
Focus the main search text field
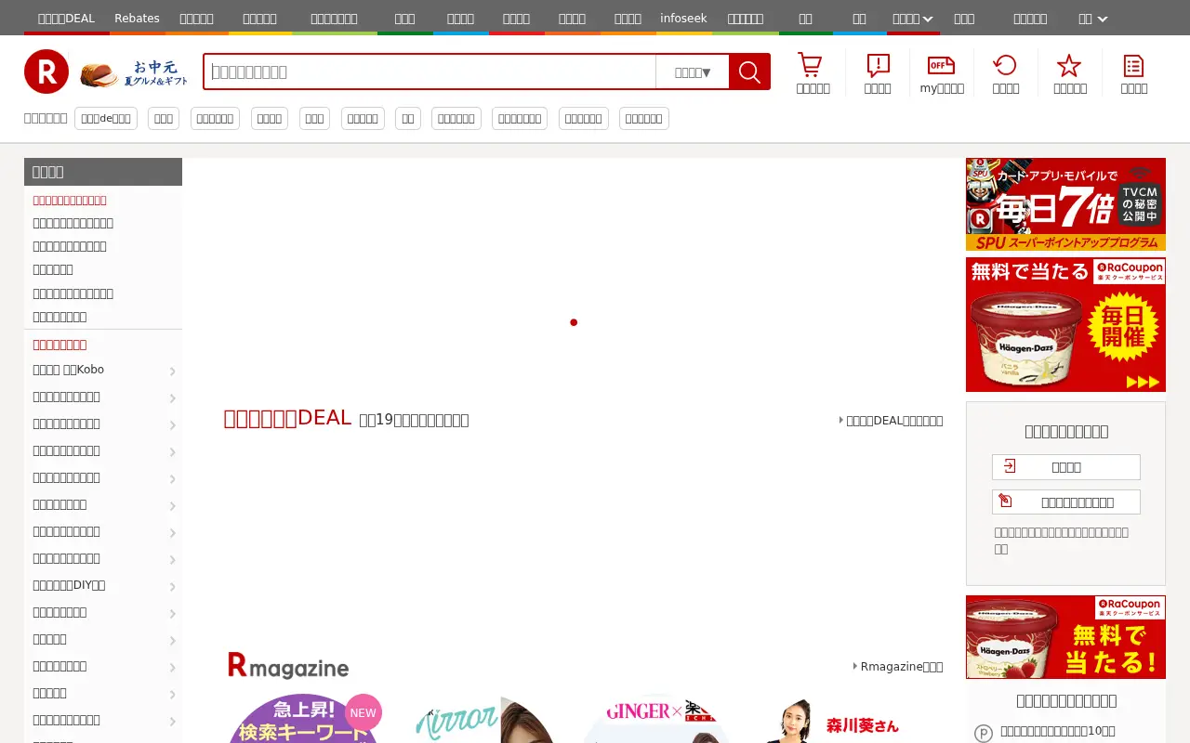click(430, 72)
